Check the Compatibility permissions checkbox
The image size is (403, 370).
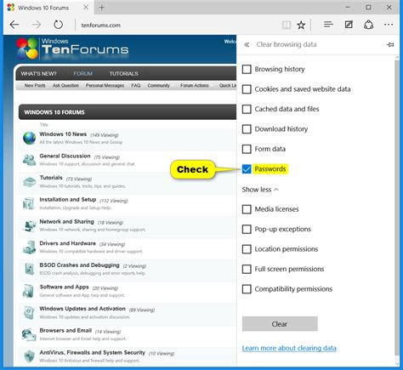(247, 289)
